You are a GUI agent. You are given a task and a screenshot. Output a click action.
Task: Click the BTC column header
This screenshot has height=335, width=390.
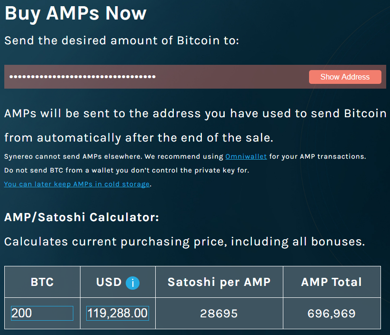(42, 282)
